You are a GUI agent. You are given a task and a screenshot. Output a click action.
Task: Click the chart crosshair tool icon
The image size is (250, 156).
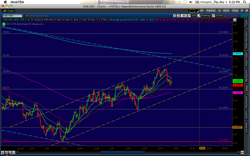(x=175, y=16)
